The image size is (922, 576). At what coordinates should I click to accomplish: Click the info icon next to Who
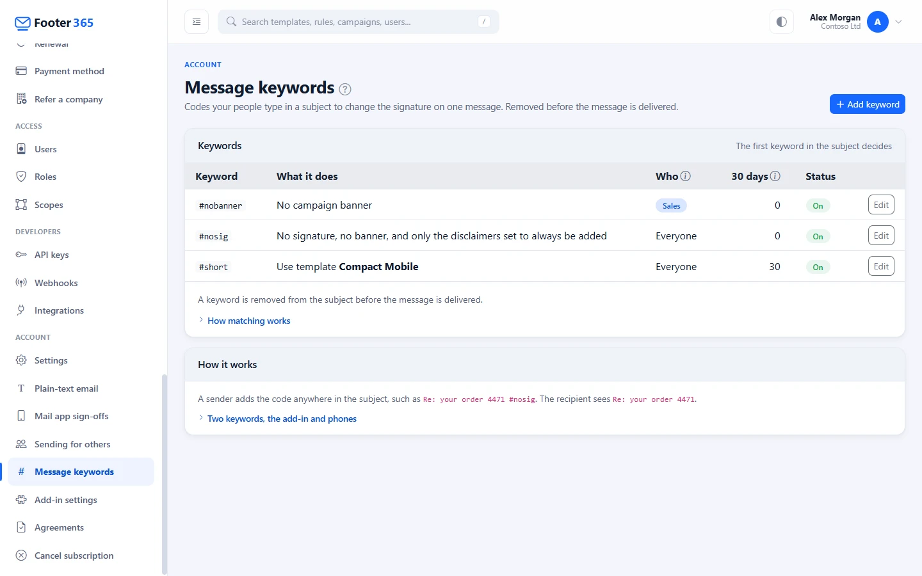(686, 176)
